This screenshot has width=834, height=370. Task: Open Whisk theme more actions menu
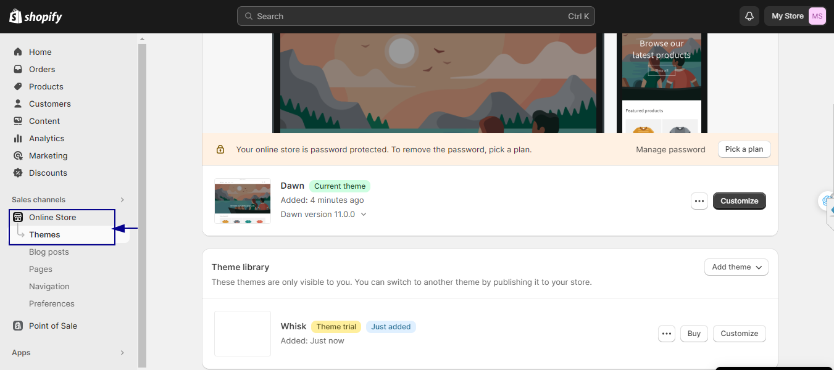666,334
